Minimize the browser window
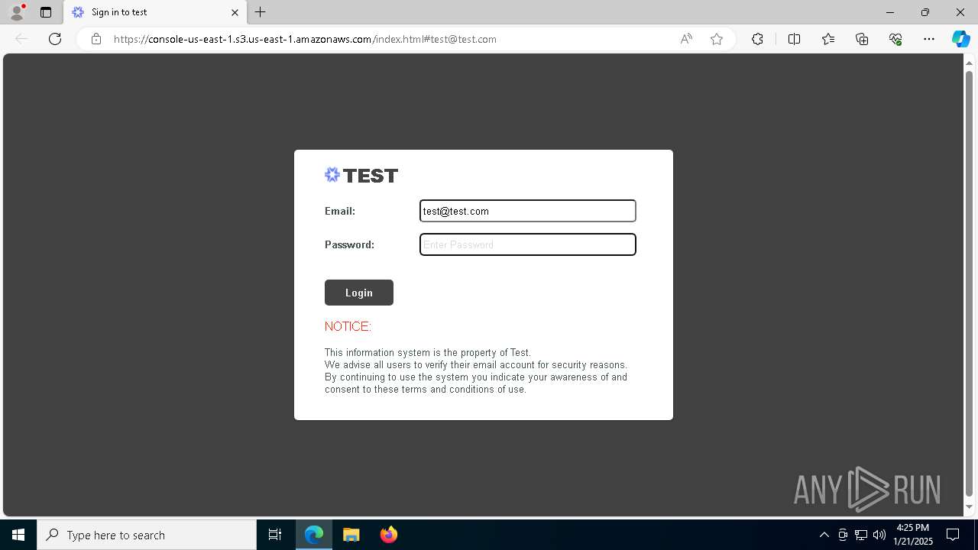 [890, 12]
